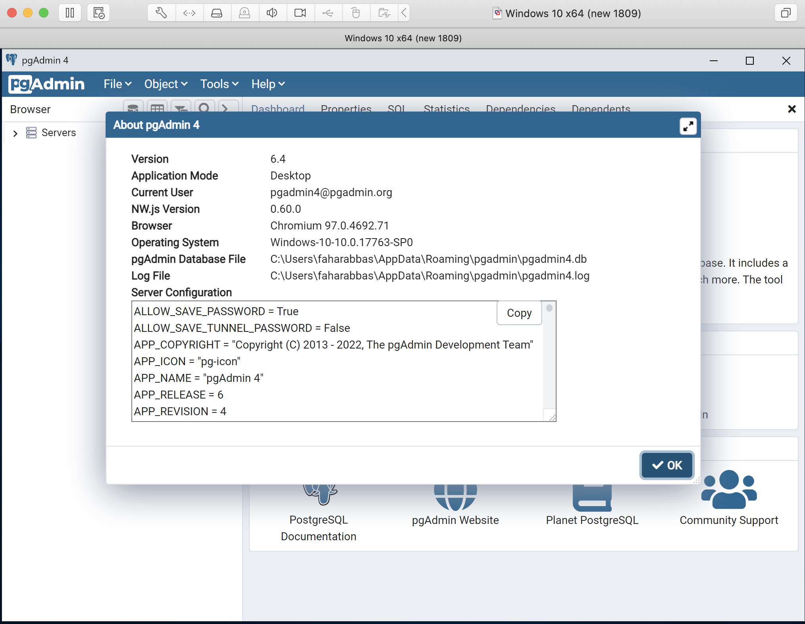805x624 pixels.
Task: Click the network arrows icon in the VM toolbar
Action: [x=189, y=13]
